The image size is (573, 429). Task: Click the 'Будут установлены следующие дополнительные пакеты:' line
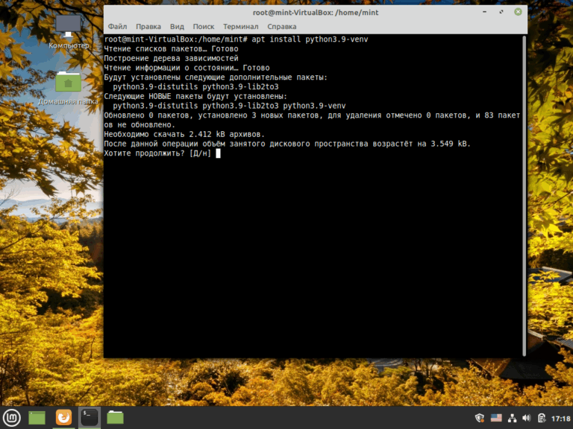(216, 77)
